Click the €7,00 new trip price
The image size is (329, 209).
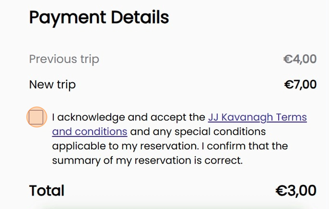300,84
